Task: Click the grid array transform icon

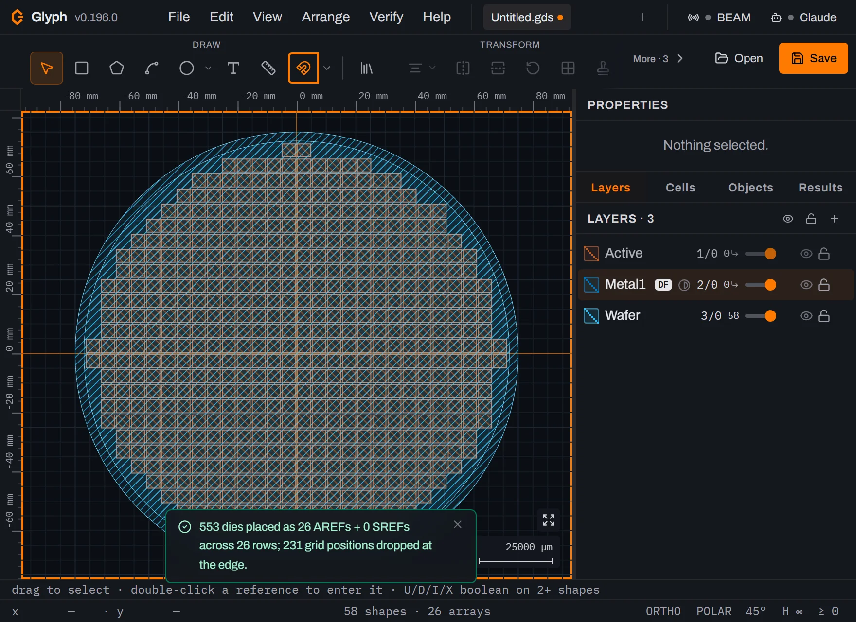Action: tap(568, 68)
